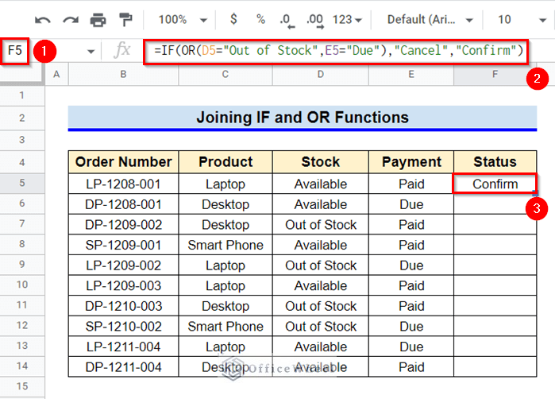Open the 123 more formats dropdown

(x=347, y=20)
